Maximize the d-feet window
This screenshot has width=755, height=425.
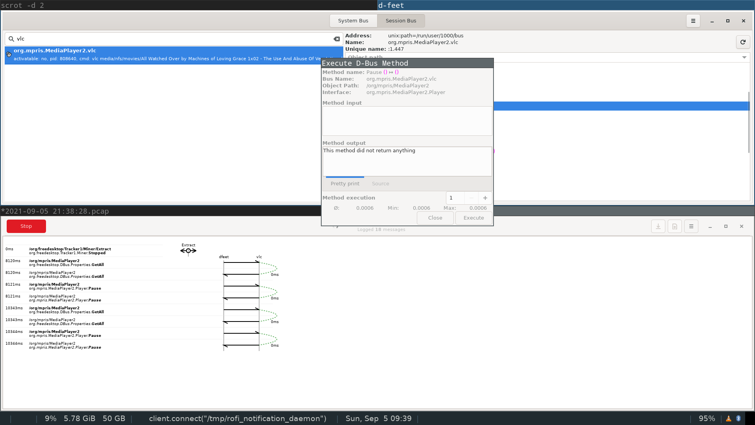(728, 21)
